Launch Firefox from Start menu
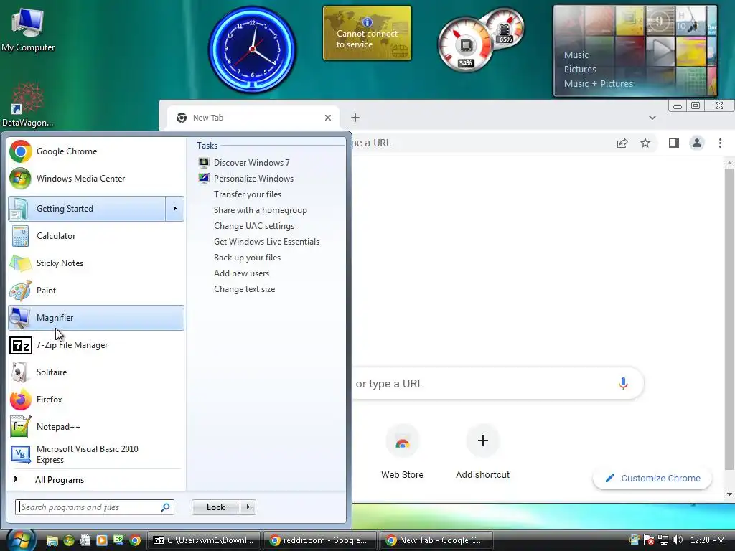The image size is (735, 551). click(x=96, y=399)
